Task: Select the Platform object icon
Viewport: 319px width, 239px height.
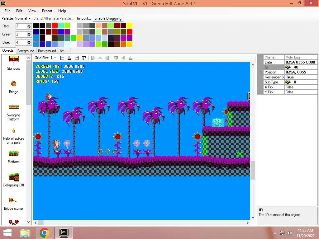Action: pos(14,154)
